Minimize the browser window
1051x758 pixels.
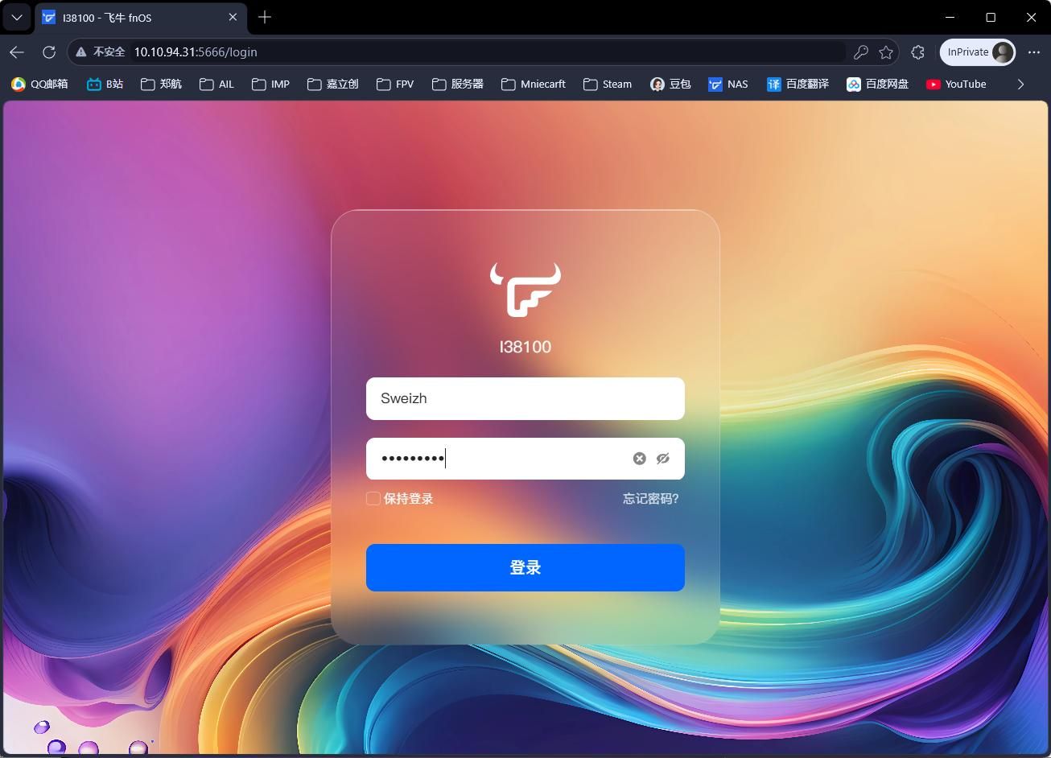tap(950, 17)
